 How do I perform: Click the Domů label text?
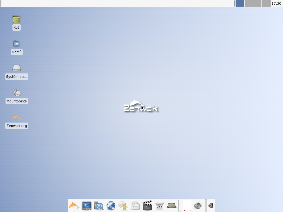(17, 52)
